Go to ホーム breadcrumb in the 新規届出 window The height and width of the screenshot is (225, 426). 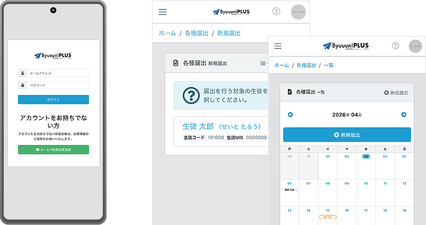coord(167,33)
